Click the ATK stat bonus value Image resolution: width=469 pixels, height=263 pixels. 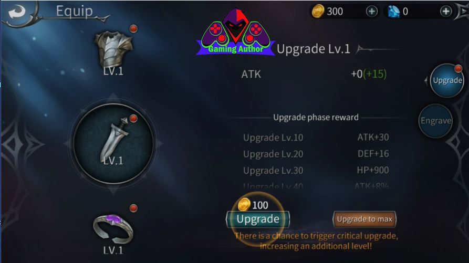369,74
